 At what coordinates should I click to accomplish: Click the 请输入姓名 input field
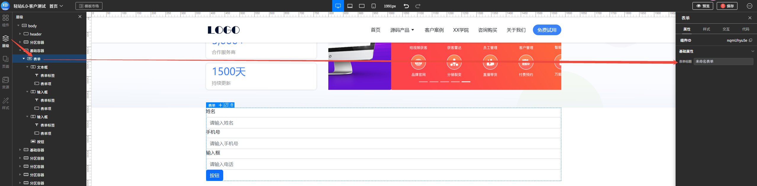pos(383,123)
